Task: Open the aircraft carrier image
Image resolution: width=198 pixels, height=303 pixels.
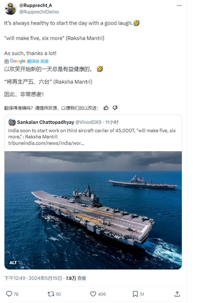Action: click(93, 210)
